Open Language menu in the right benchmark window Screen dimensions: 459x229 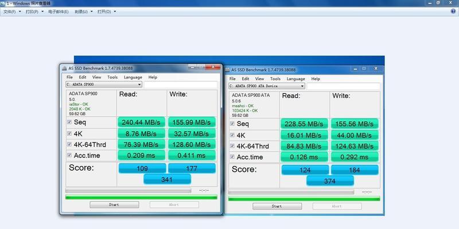[296, 79]
